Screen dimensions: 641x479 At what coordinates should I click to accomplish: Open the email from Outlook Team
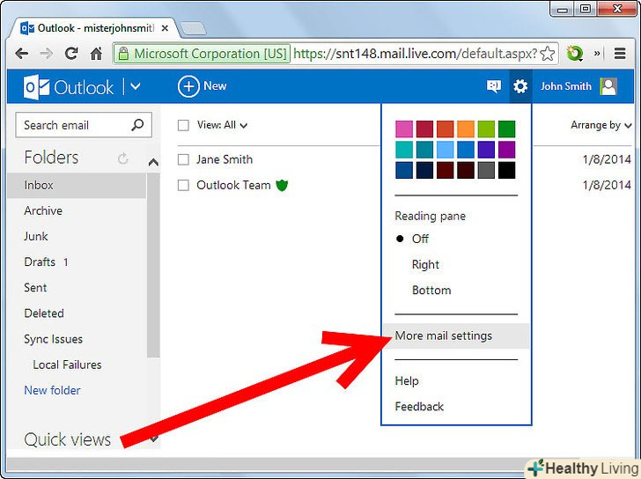click(233, 185)
